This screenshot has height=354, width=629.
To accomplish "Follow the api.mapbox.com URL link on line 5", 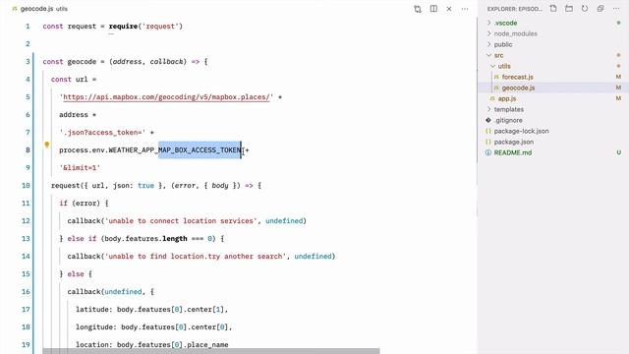I will pyautogui.click(x=166, y=97).
